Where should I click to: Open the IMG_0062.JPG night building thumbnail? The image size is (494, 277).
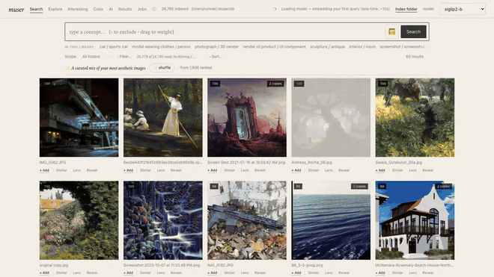pos(79,117)
